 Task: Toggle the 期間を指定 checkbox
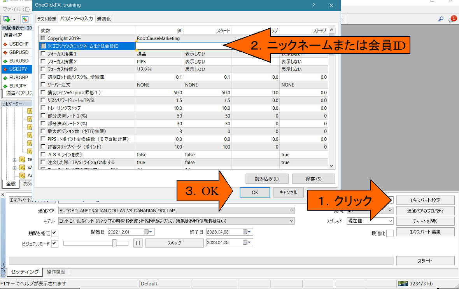(x=55, y=233)
